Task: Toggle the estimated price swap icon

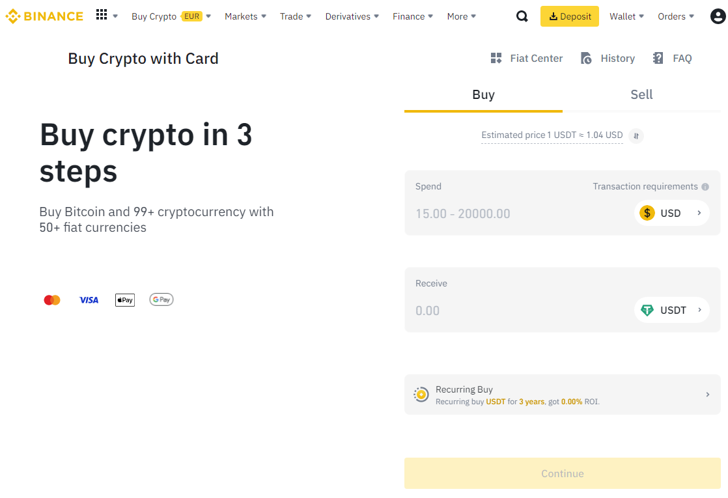Action: (x=636, y=135)
